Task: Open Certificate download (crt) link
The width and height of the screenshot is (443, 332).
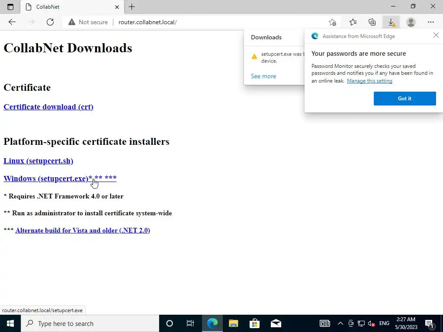Action: [x=48, y=107]
